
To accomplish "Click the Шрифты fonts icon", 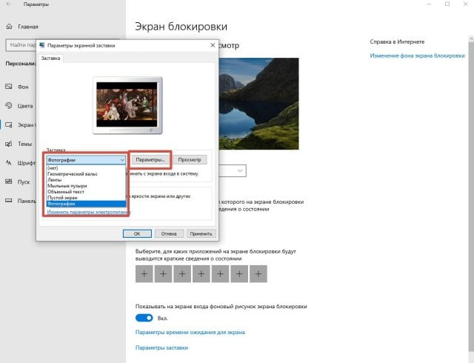I will coord(9,163).
